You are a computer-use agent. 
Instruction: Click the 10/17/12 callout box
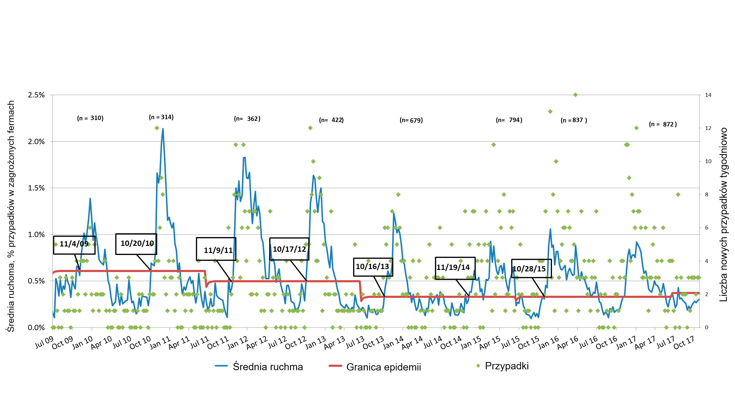(289, 249)
